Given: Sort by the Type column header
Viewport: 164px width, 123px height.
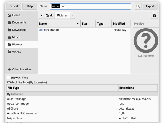Looking at the screenshot, I should pyautogui.click(x=104, y=24).
